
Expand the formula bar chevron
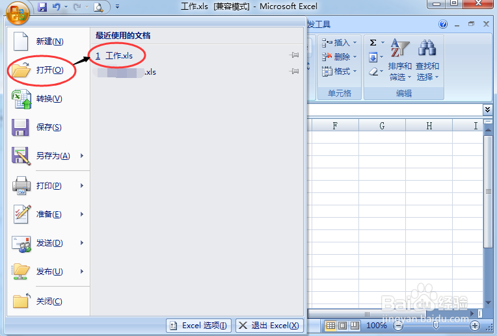click(x=487, y=110)
